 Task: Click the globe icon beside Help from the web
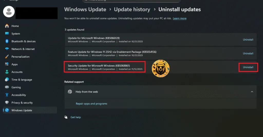point(70,92)
